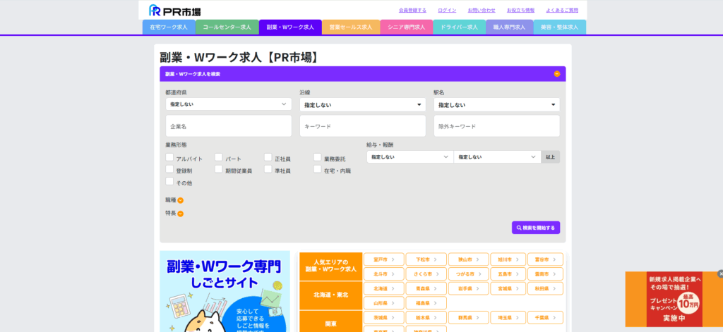Close the floating campaign banner
Screen dimensions: 723x332
(720, 273)
